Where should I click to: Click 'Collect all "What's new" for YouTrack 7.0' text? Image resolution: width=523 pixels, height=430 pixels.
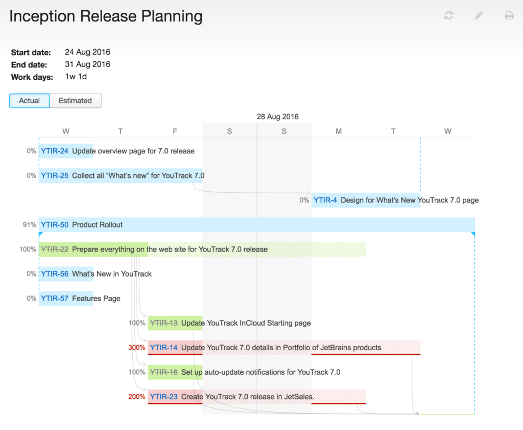point(138,175)
